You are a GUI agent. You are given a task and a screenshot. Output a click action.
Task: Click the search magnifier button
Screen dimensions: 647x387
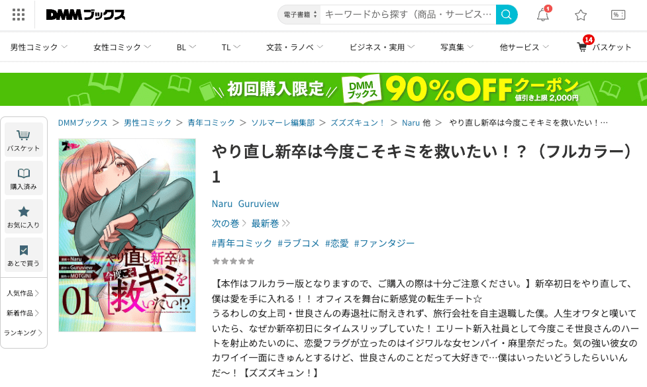coord(507,15)
